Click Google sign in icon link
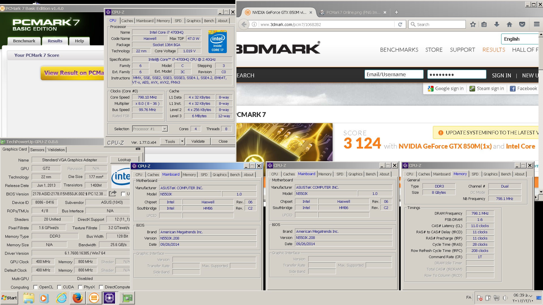Image resolution: width=543 pixels, height=305 pixels. pos(445,89)
